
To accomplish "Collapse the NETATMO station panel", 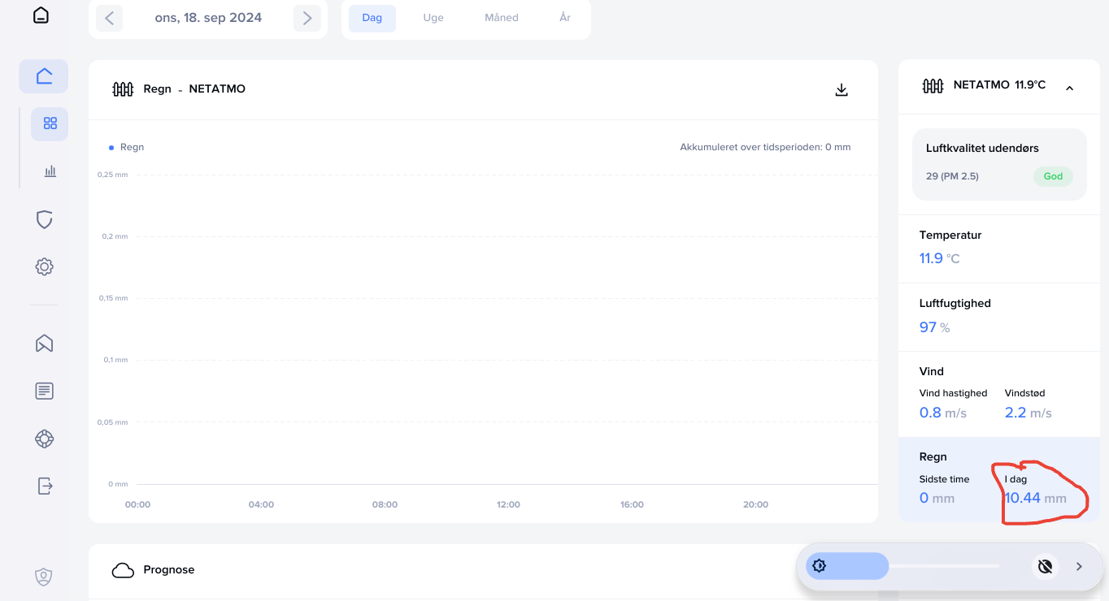I will click(x=1069, y=88).
